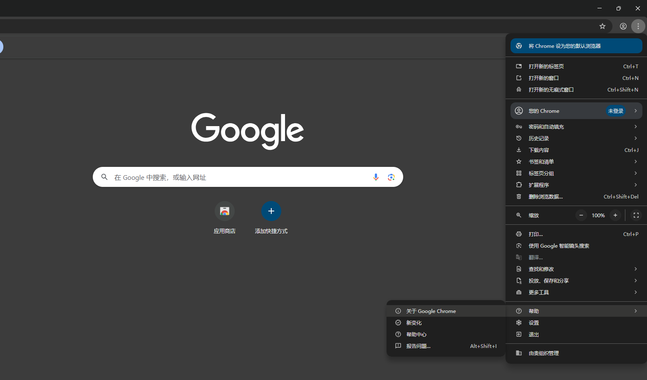Start voice search with microphone icon
The image size is (647, 380).
[x=376, y=177]
